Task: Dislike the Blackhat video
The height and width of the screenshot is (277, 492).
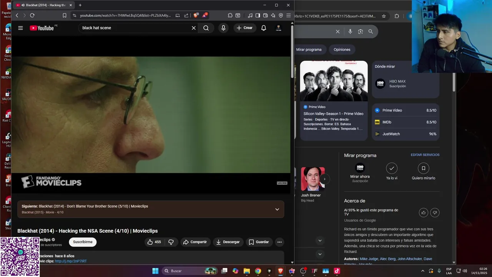Action: [171, 242]
